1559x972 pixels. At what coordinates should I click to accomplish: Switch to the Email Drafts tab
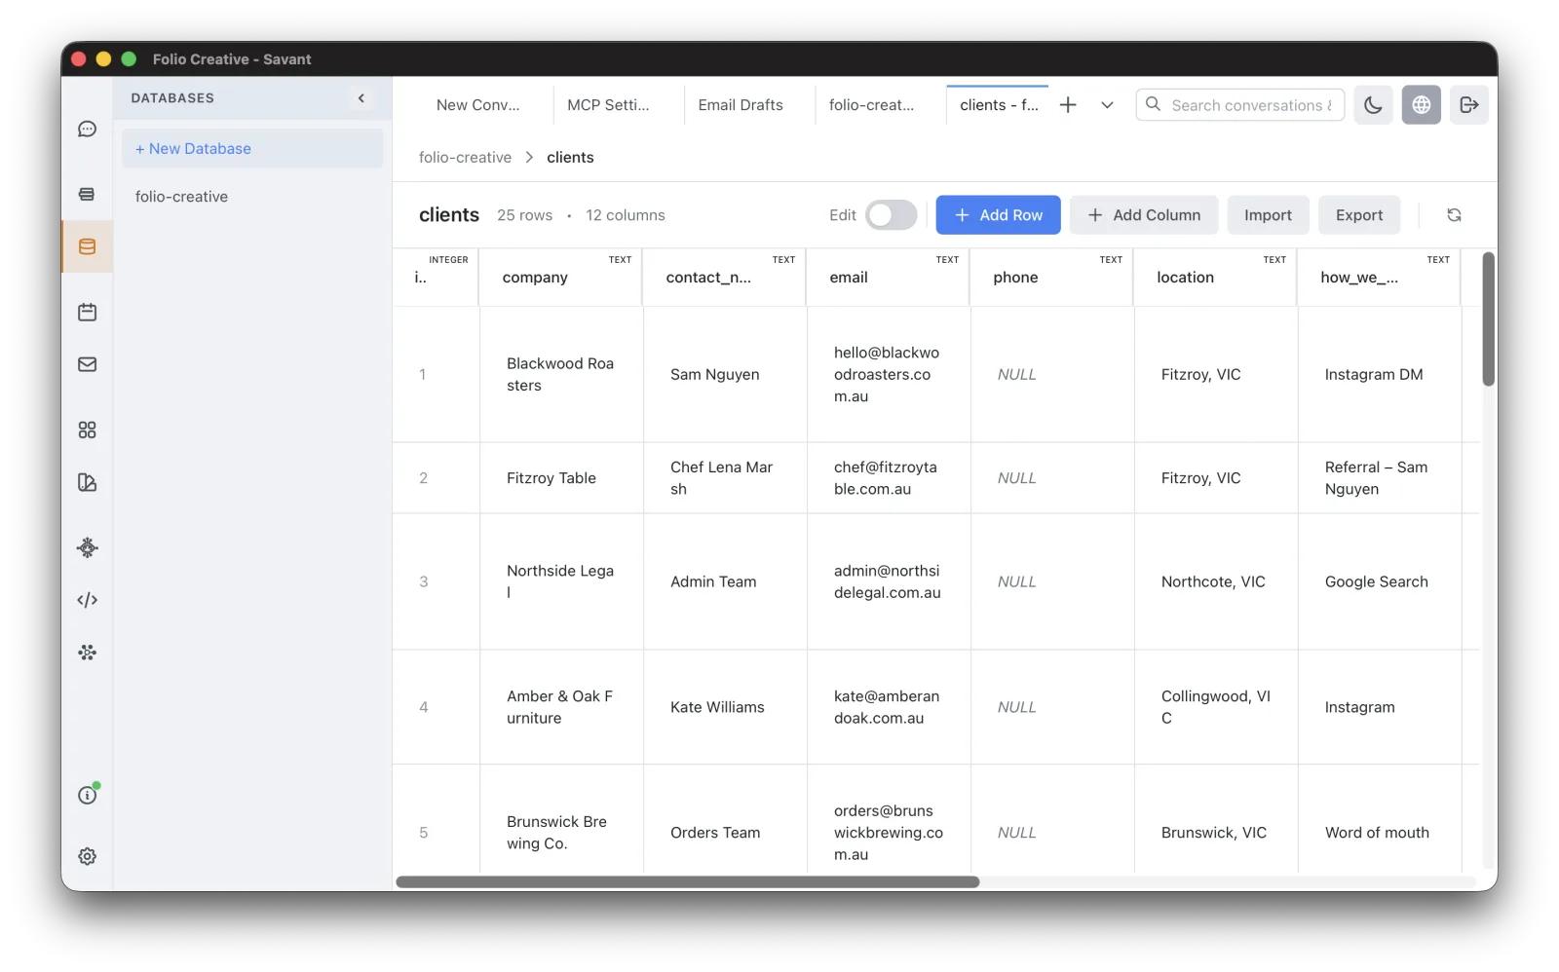741,105
